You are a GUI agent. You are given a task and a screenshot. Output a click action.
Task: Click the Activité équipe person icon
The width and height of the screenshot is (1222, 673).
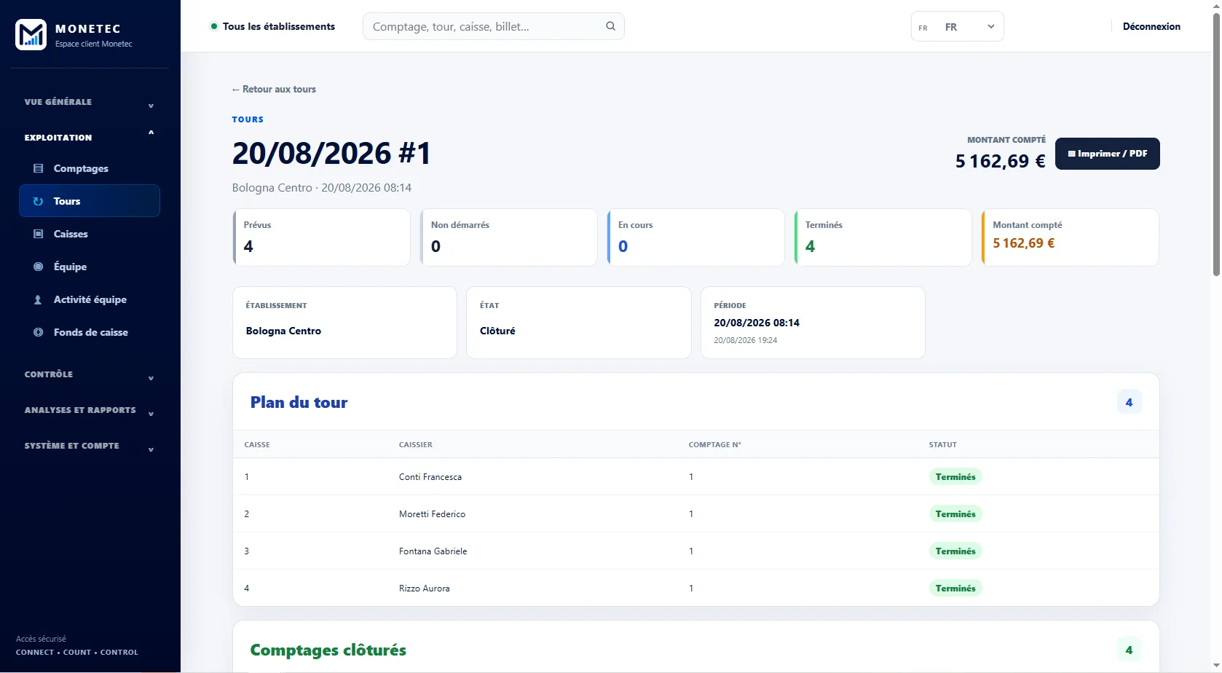[39, 299]
